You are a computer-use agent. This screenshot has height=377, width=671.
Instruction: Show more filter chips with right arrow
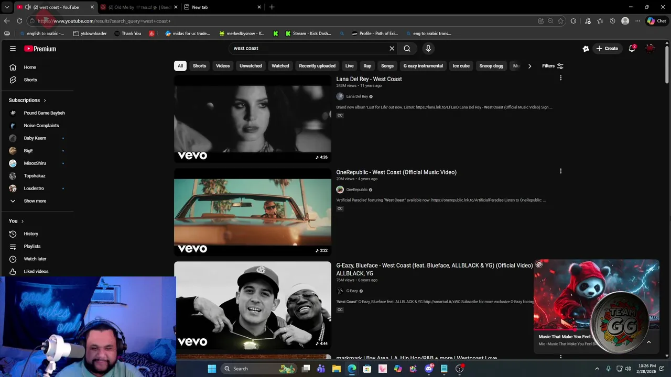(x=529, y=66)
